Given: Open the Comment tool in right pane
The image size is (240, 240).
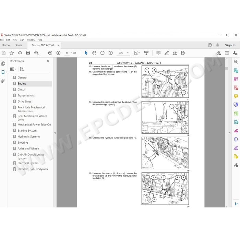Looking at the screenshot, I should (236, 96).
